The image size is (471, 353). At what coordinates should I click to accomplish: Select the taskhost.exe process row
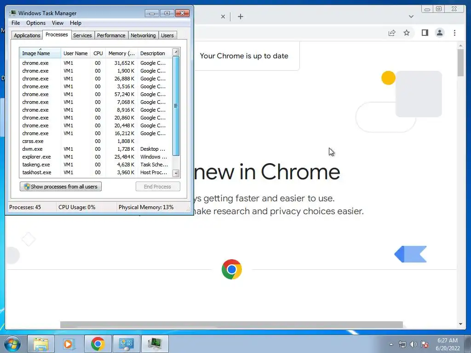pyautogui.click(x=96, y=172)
